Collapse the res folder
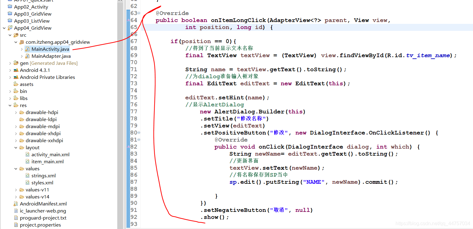The height and width of the screenshot is (229, 473). 10,105
